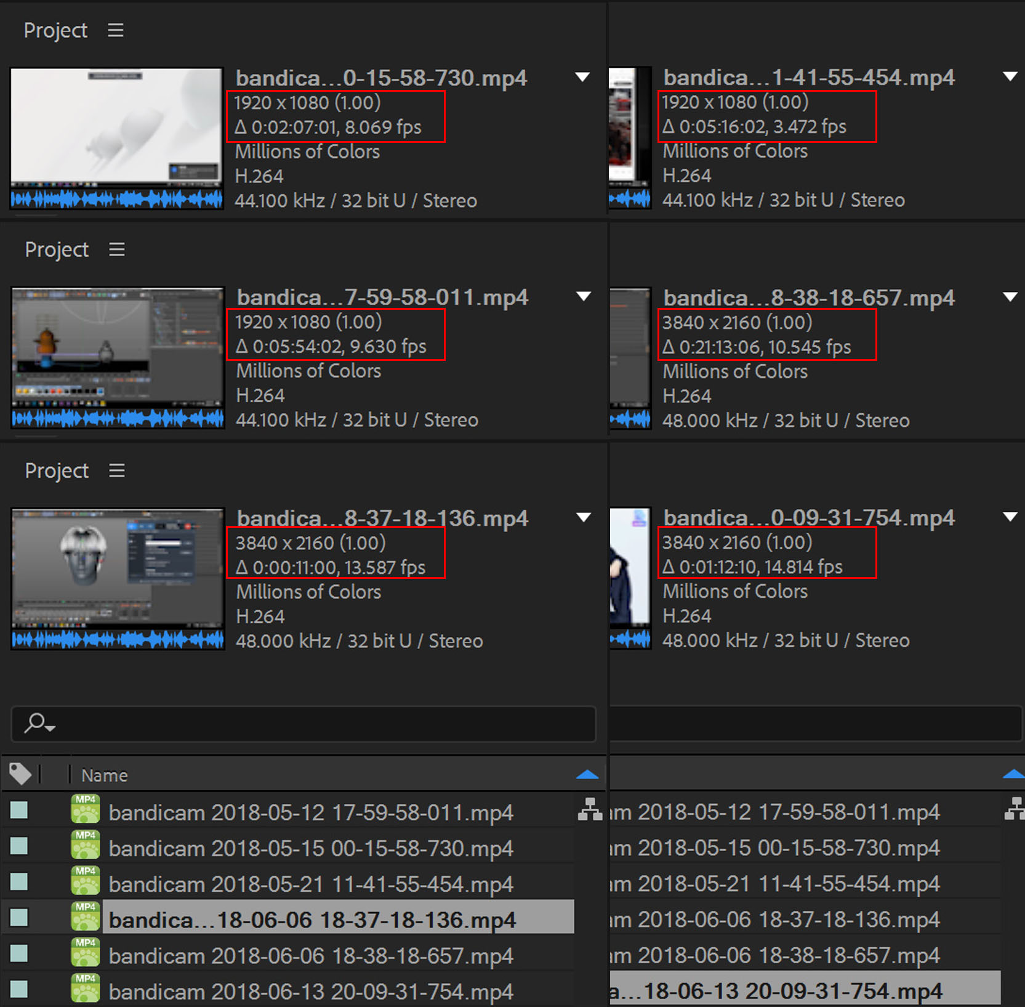Image resolution: width=1025 pixels, height=1007 pixels.
Task: Select 2018-05-21 11-41-55-454.mp4 in right list
Action: coord(774,883)
